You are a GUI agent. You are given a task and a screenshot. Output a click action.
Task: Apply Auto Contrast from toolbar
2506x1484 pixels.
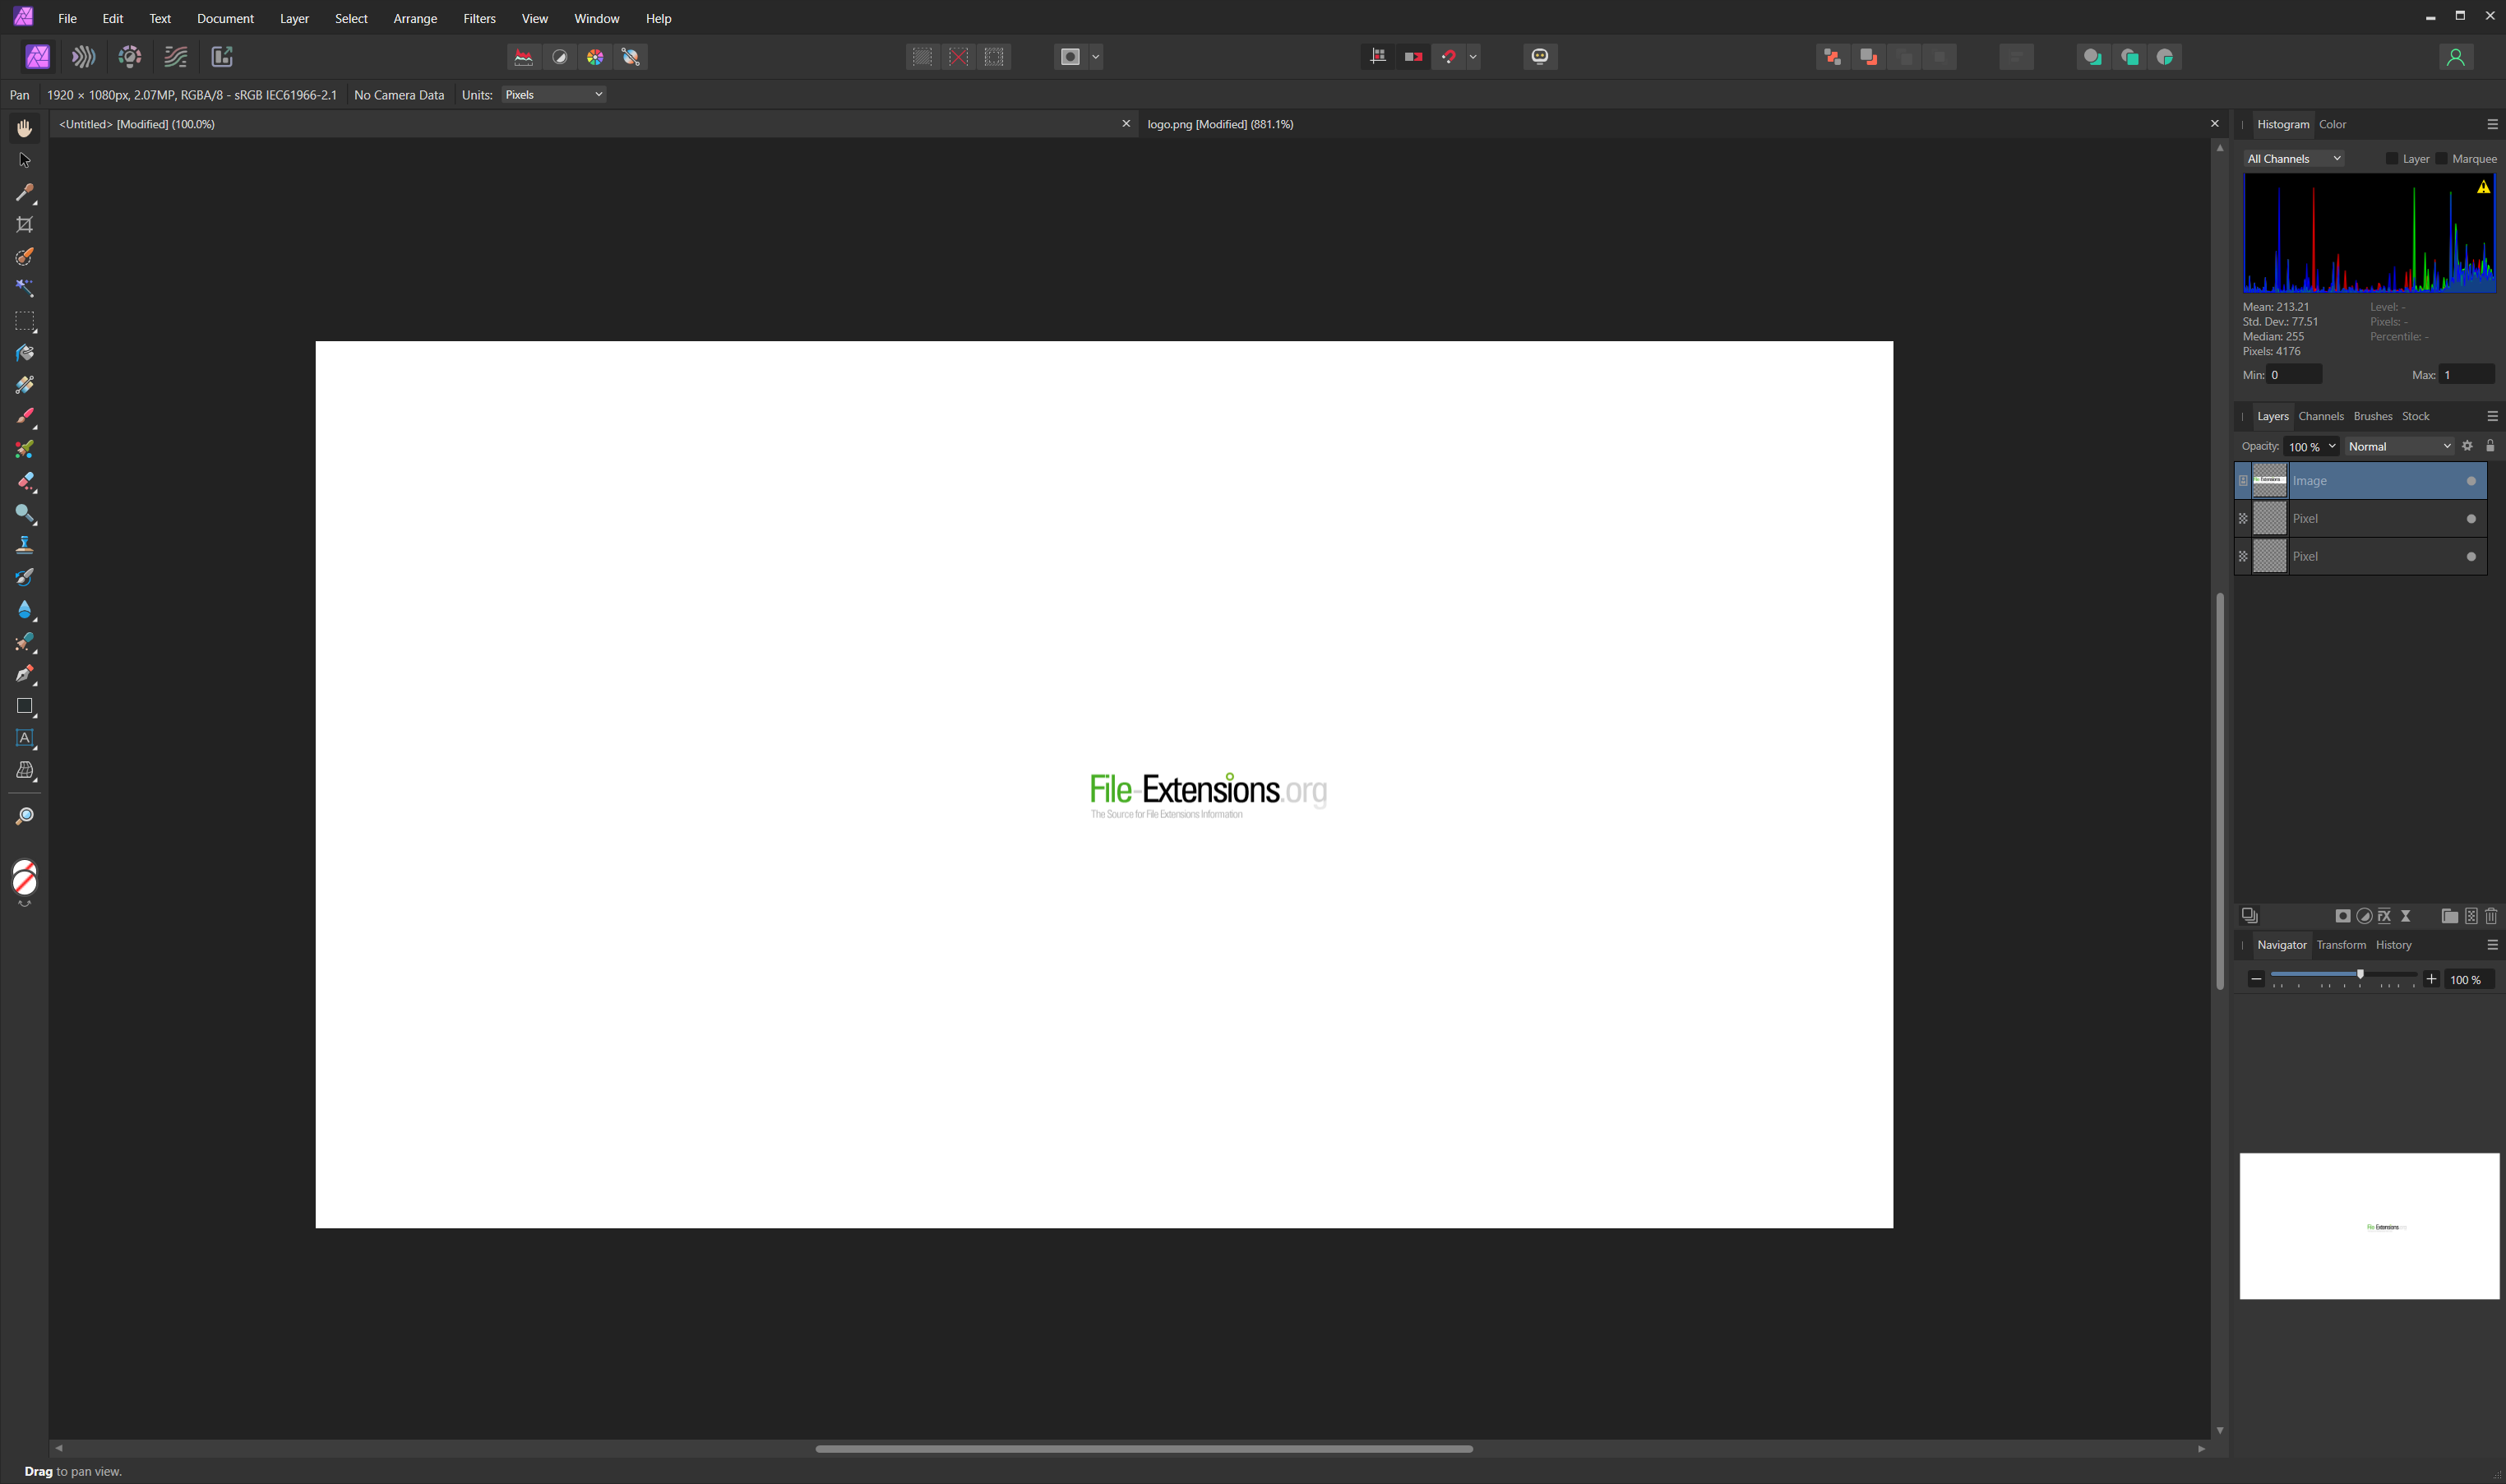[560, 57]
